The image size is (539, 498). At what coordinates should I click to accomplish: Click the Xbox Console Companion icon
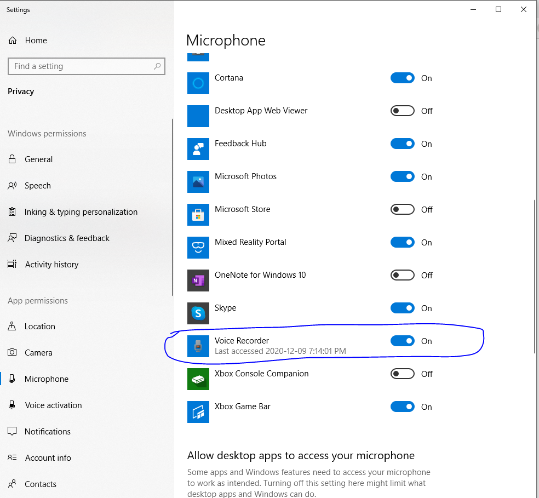[198, 379]
